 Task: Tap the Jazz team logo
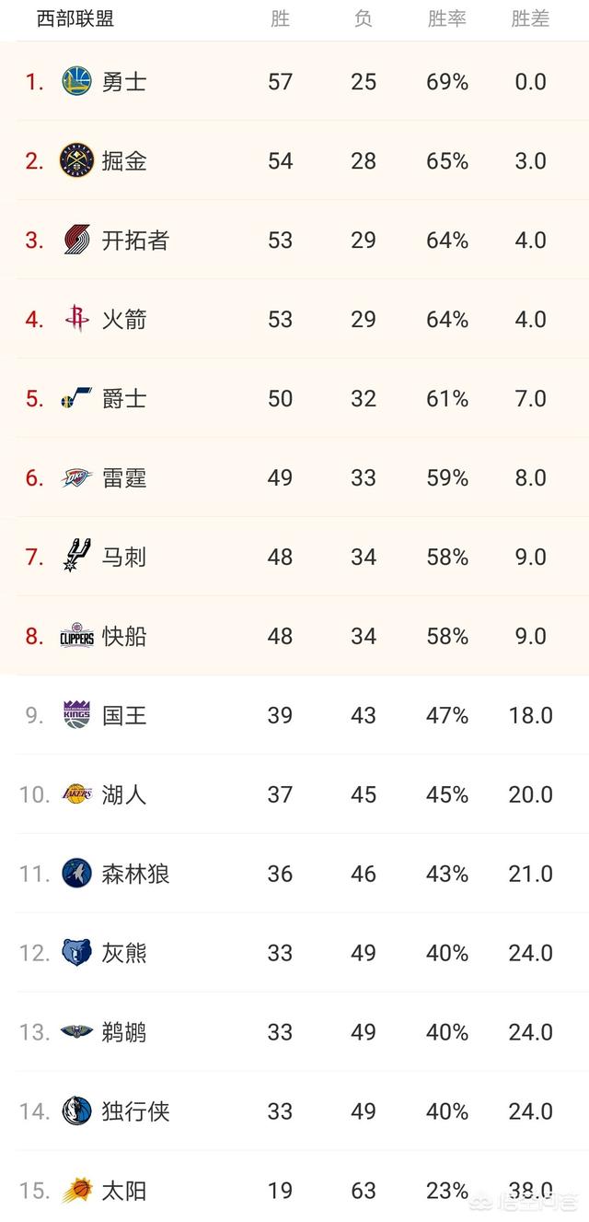[76, 399]
